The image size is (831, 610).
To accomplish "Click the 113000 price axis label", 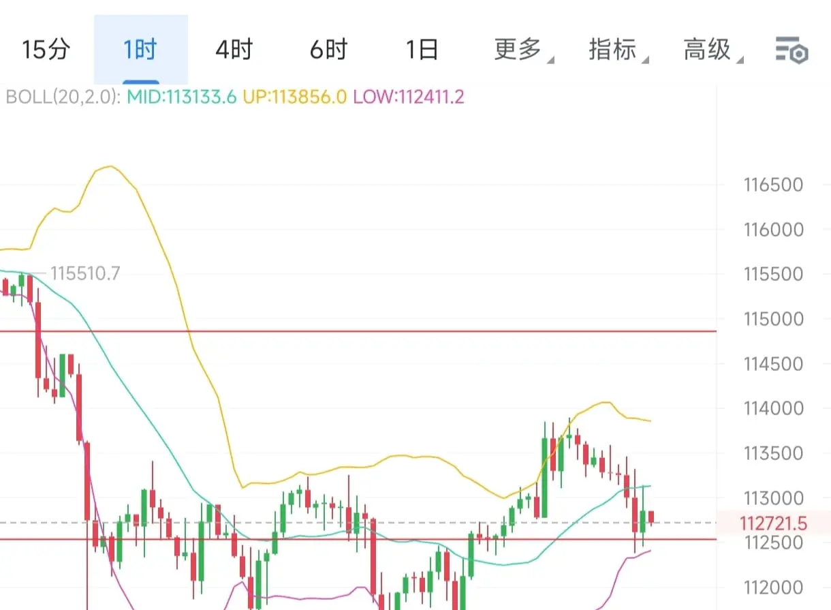I will click(773, 498).
